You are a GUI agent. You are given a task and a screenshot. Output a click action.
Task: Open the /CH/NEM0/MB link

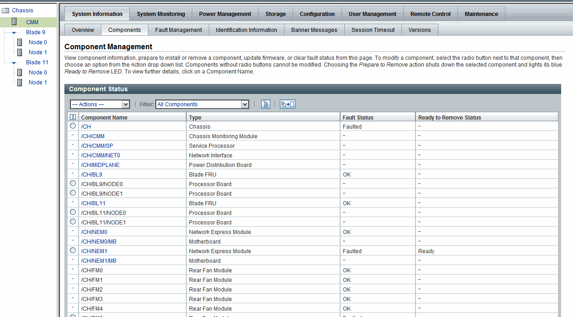click(x=99, y=242)
